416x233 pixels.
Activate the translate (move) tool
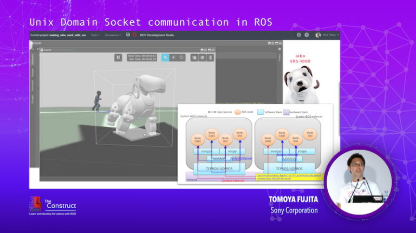coord(173,57)
